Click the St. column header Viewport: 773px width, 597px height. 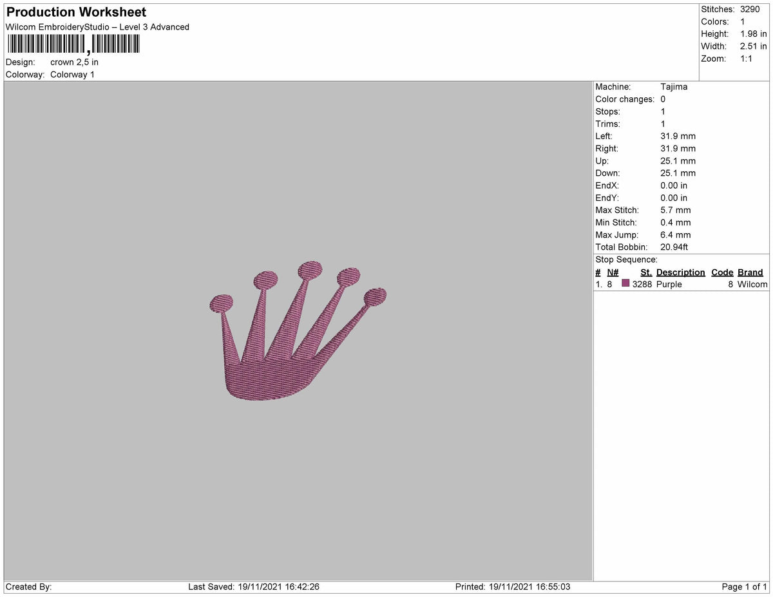click(x=645, y=272)
